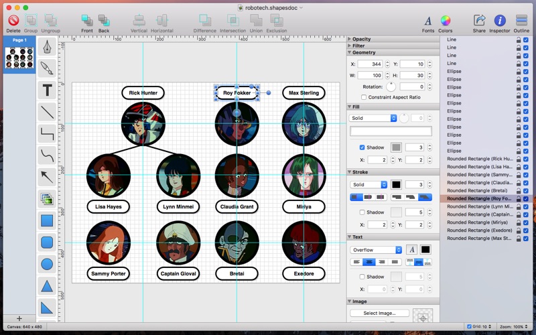Toggle the Inspector panel

pos(500,21)
